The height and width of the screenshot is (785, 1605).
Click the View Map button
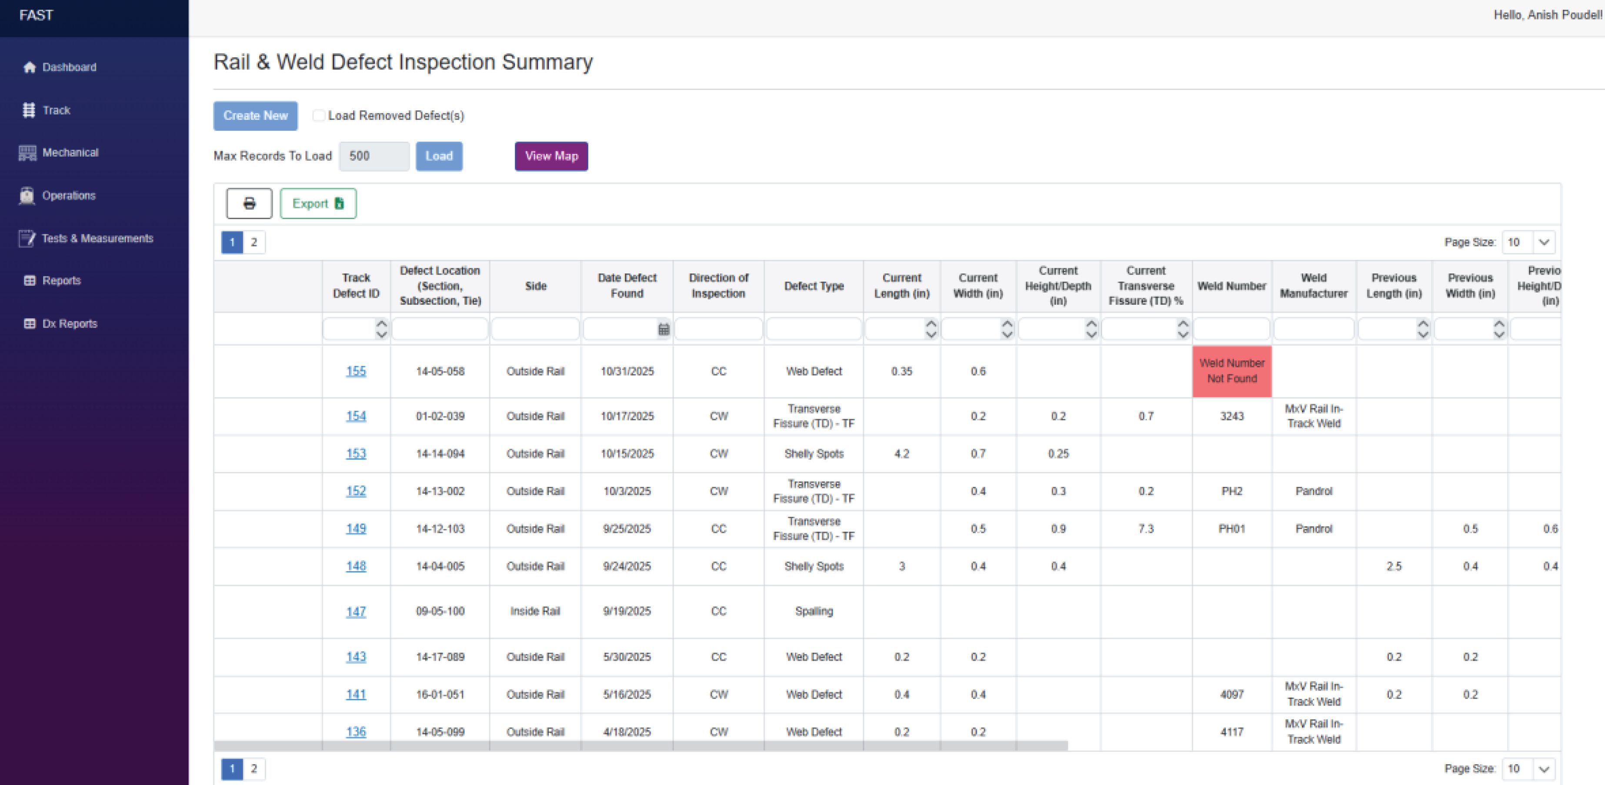(551, 156)
